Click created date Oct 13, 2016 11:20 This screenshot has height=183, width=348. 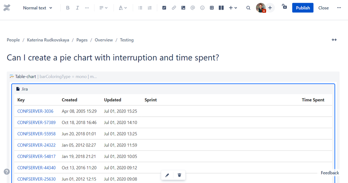[79, 168]
